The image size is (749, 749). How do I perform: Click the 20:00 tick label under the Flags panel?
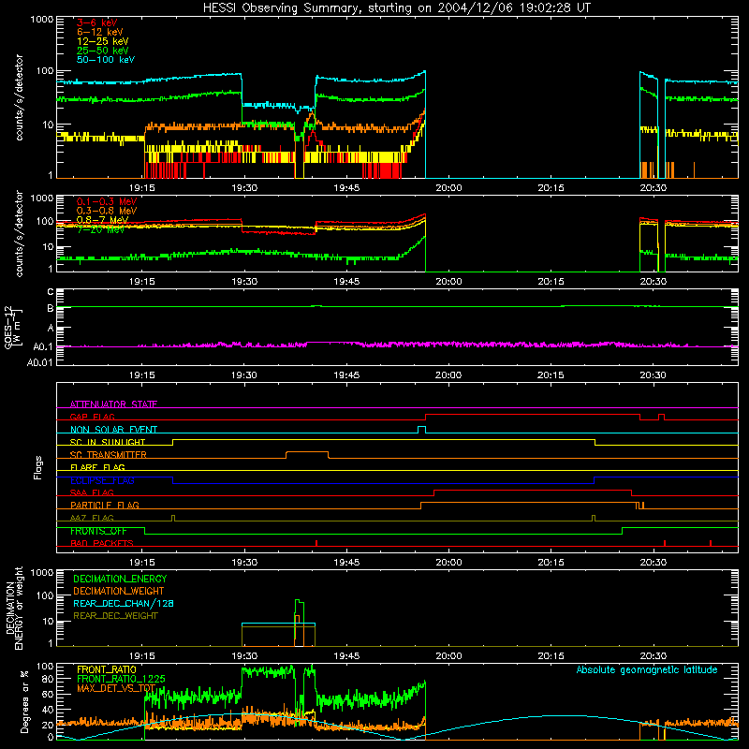pyautogui.click(x=448, y=563)
